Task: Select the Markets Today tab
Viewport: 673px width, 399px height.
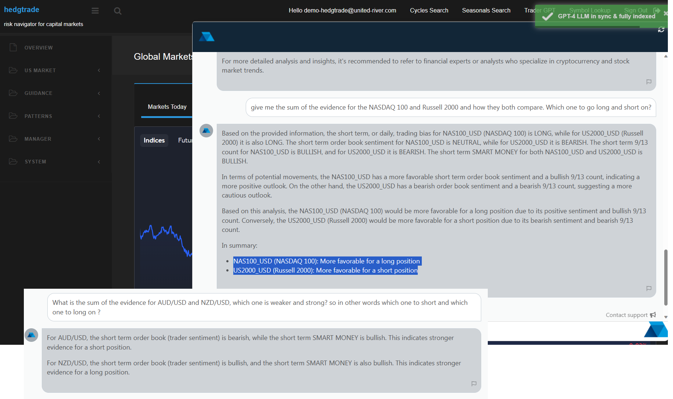Action: tap(167, 107)
